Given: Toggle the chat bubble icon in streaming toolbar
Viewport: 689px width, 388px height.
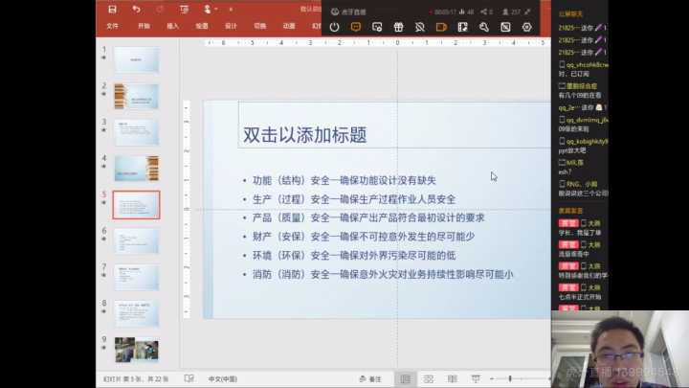Looking at the screenshot, I should tap(355, 28).
